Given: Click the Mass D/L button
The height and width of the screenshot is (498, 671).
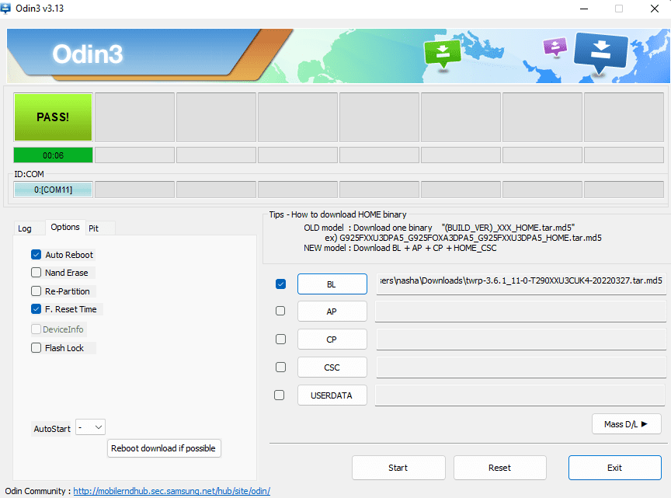Looking at the screenshot, I should [x=626, y=423].
